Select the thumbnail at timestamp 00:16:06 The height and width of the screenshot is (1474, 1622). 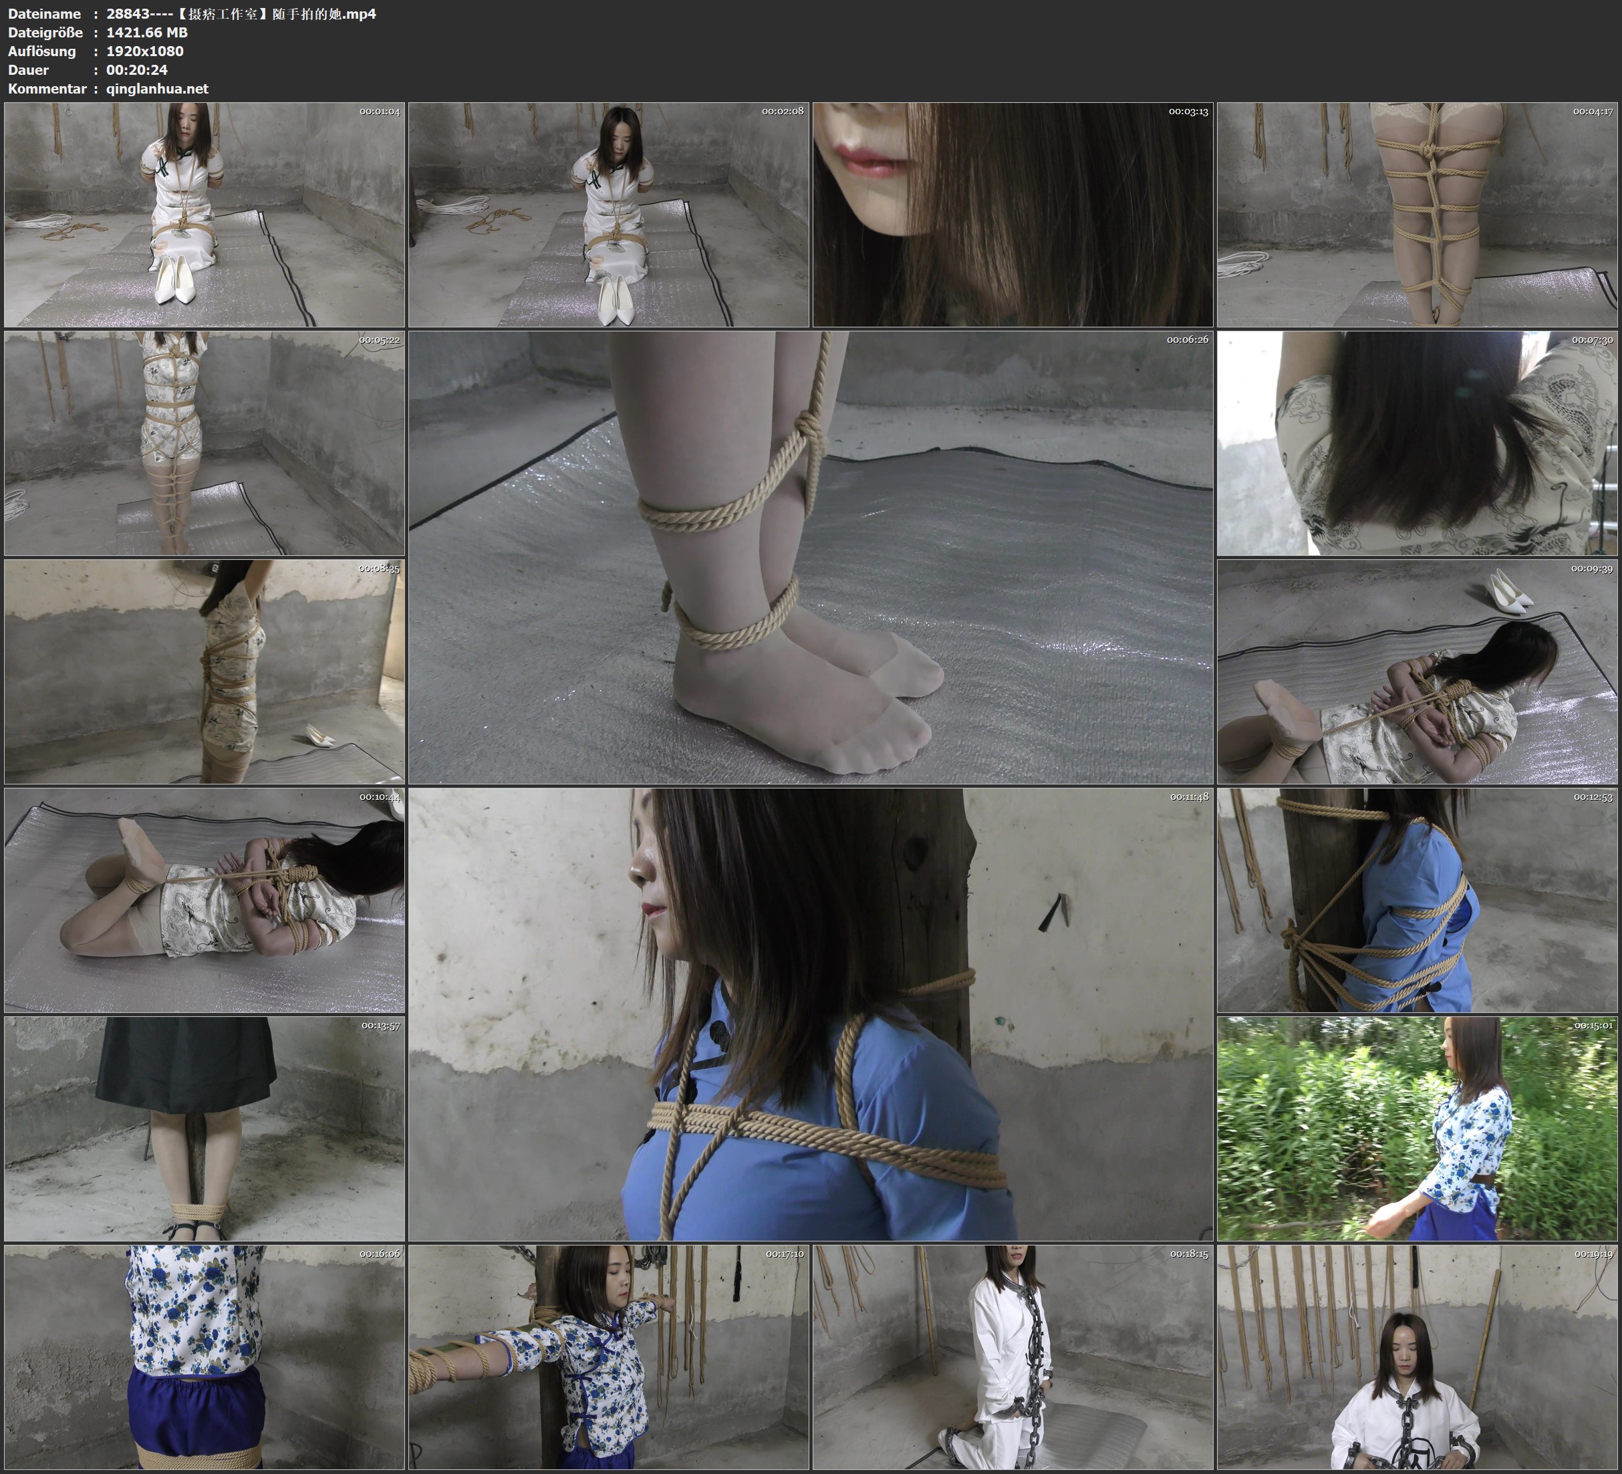click(205, 1357)
